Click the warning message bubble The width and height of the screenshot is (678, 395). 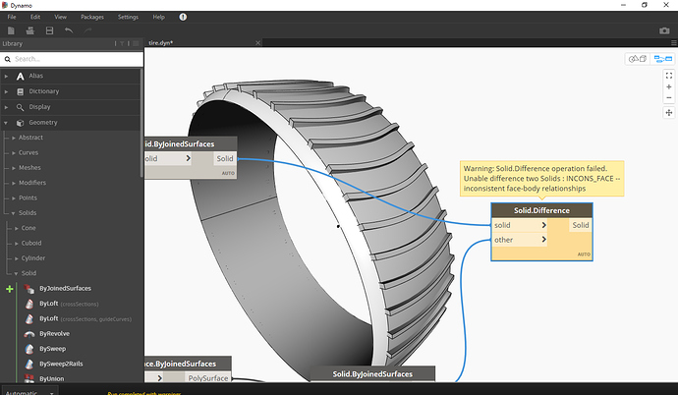541,179
